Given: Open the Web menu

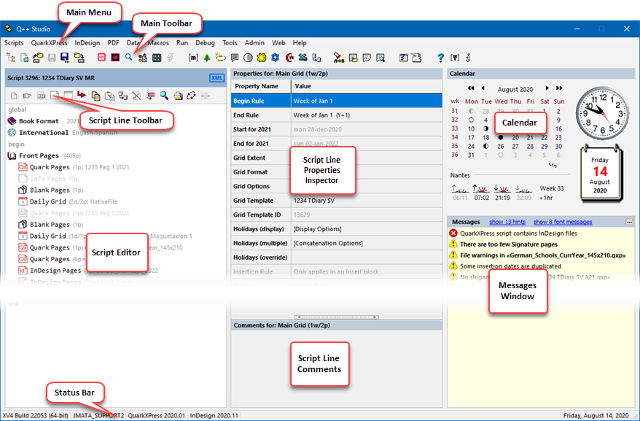Looking at the screenshot, I should point(278,42).
